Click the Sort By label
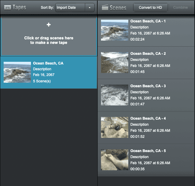Image resolution: width=195 pixels, height=186 pixels. (x=47, y=8)
